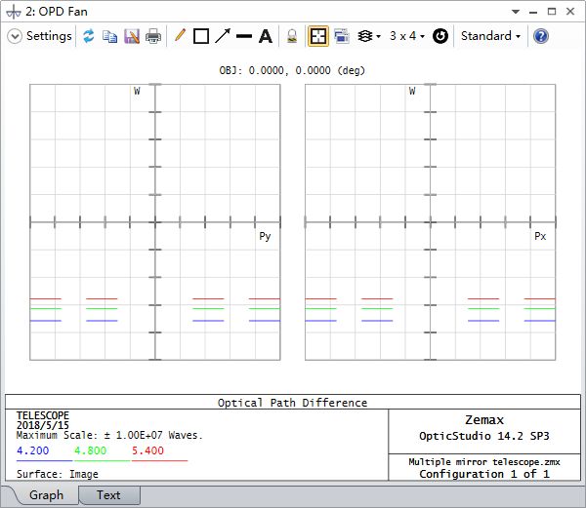
Task: Open the Settings label in toolbar
Action: [49, 36]
